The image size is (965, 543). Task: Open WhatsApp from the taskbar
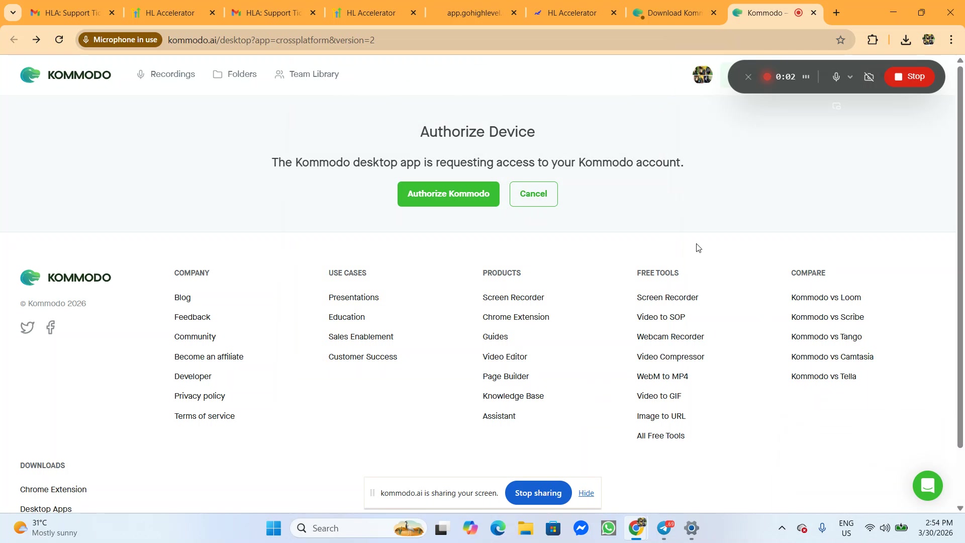609,528
